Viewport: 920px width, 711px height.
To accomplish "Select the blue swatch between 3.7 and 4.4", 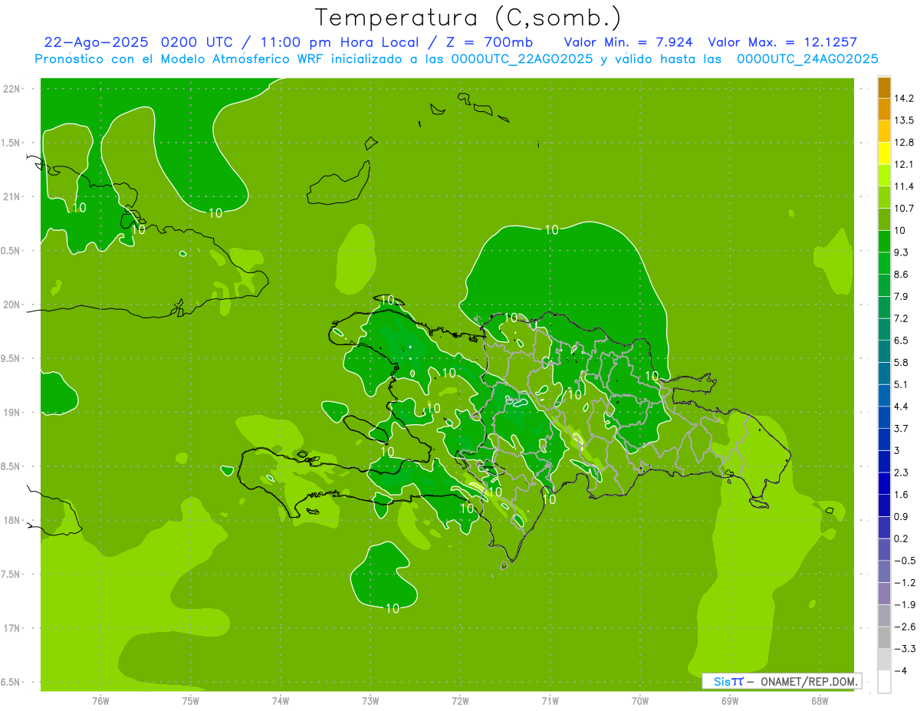I will pyautogui.click(x=884, y=418).
